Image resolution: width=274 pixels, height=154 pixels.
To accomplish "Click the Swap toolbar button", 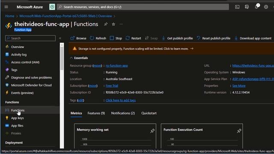I will pos(151,38).
